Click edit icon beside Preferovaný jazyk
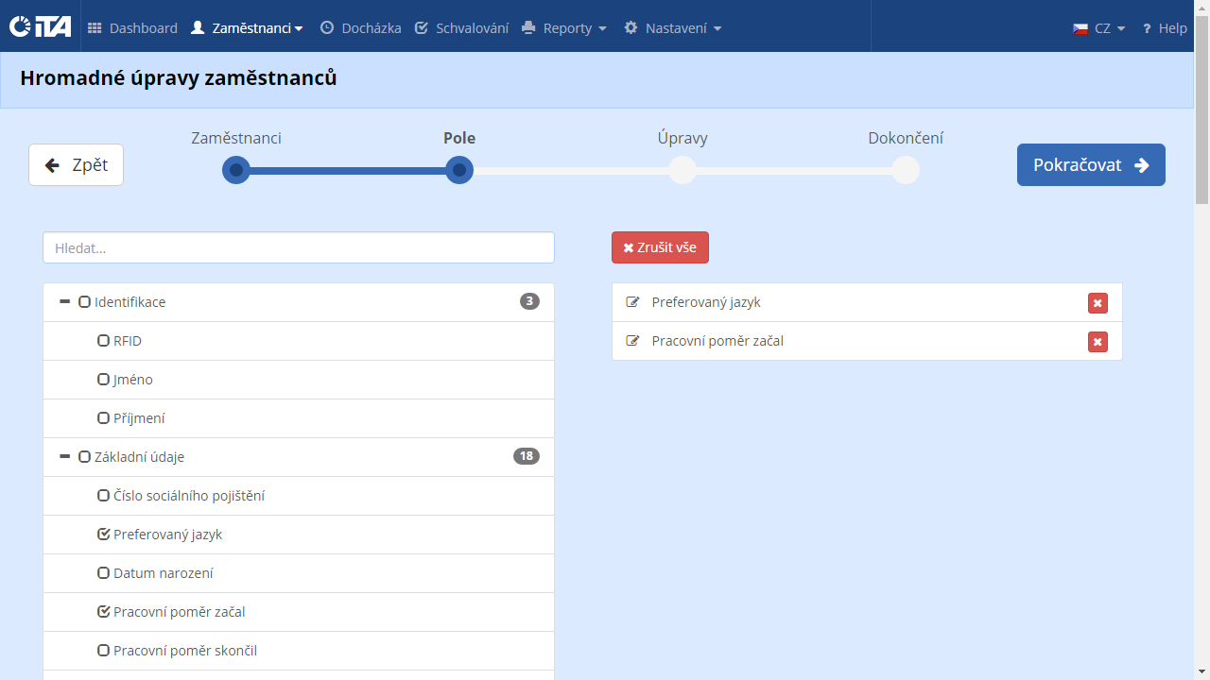 633,303
